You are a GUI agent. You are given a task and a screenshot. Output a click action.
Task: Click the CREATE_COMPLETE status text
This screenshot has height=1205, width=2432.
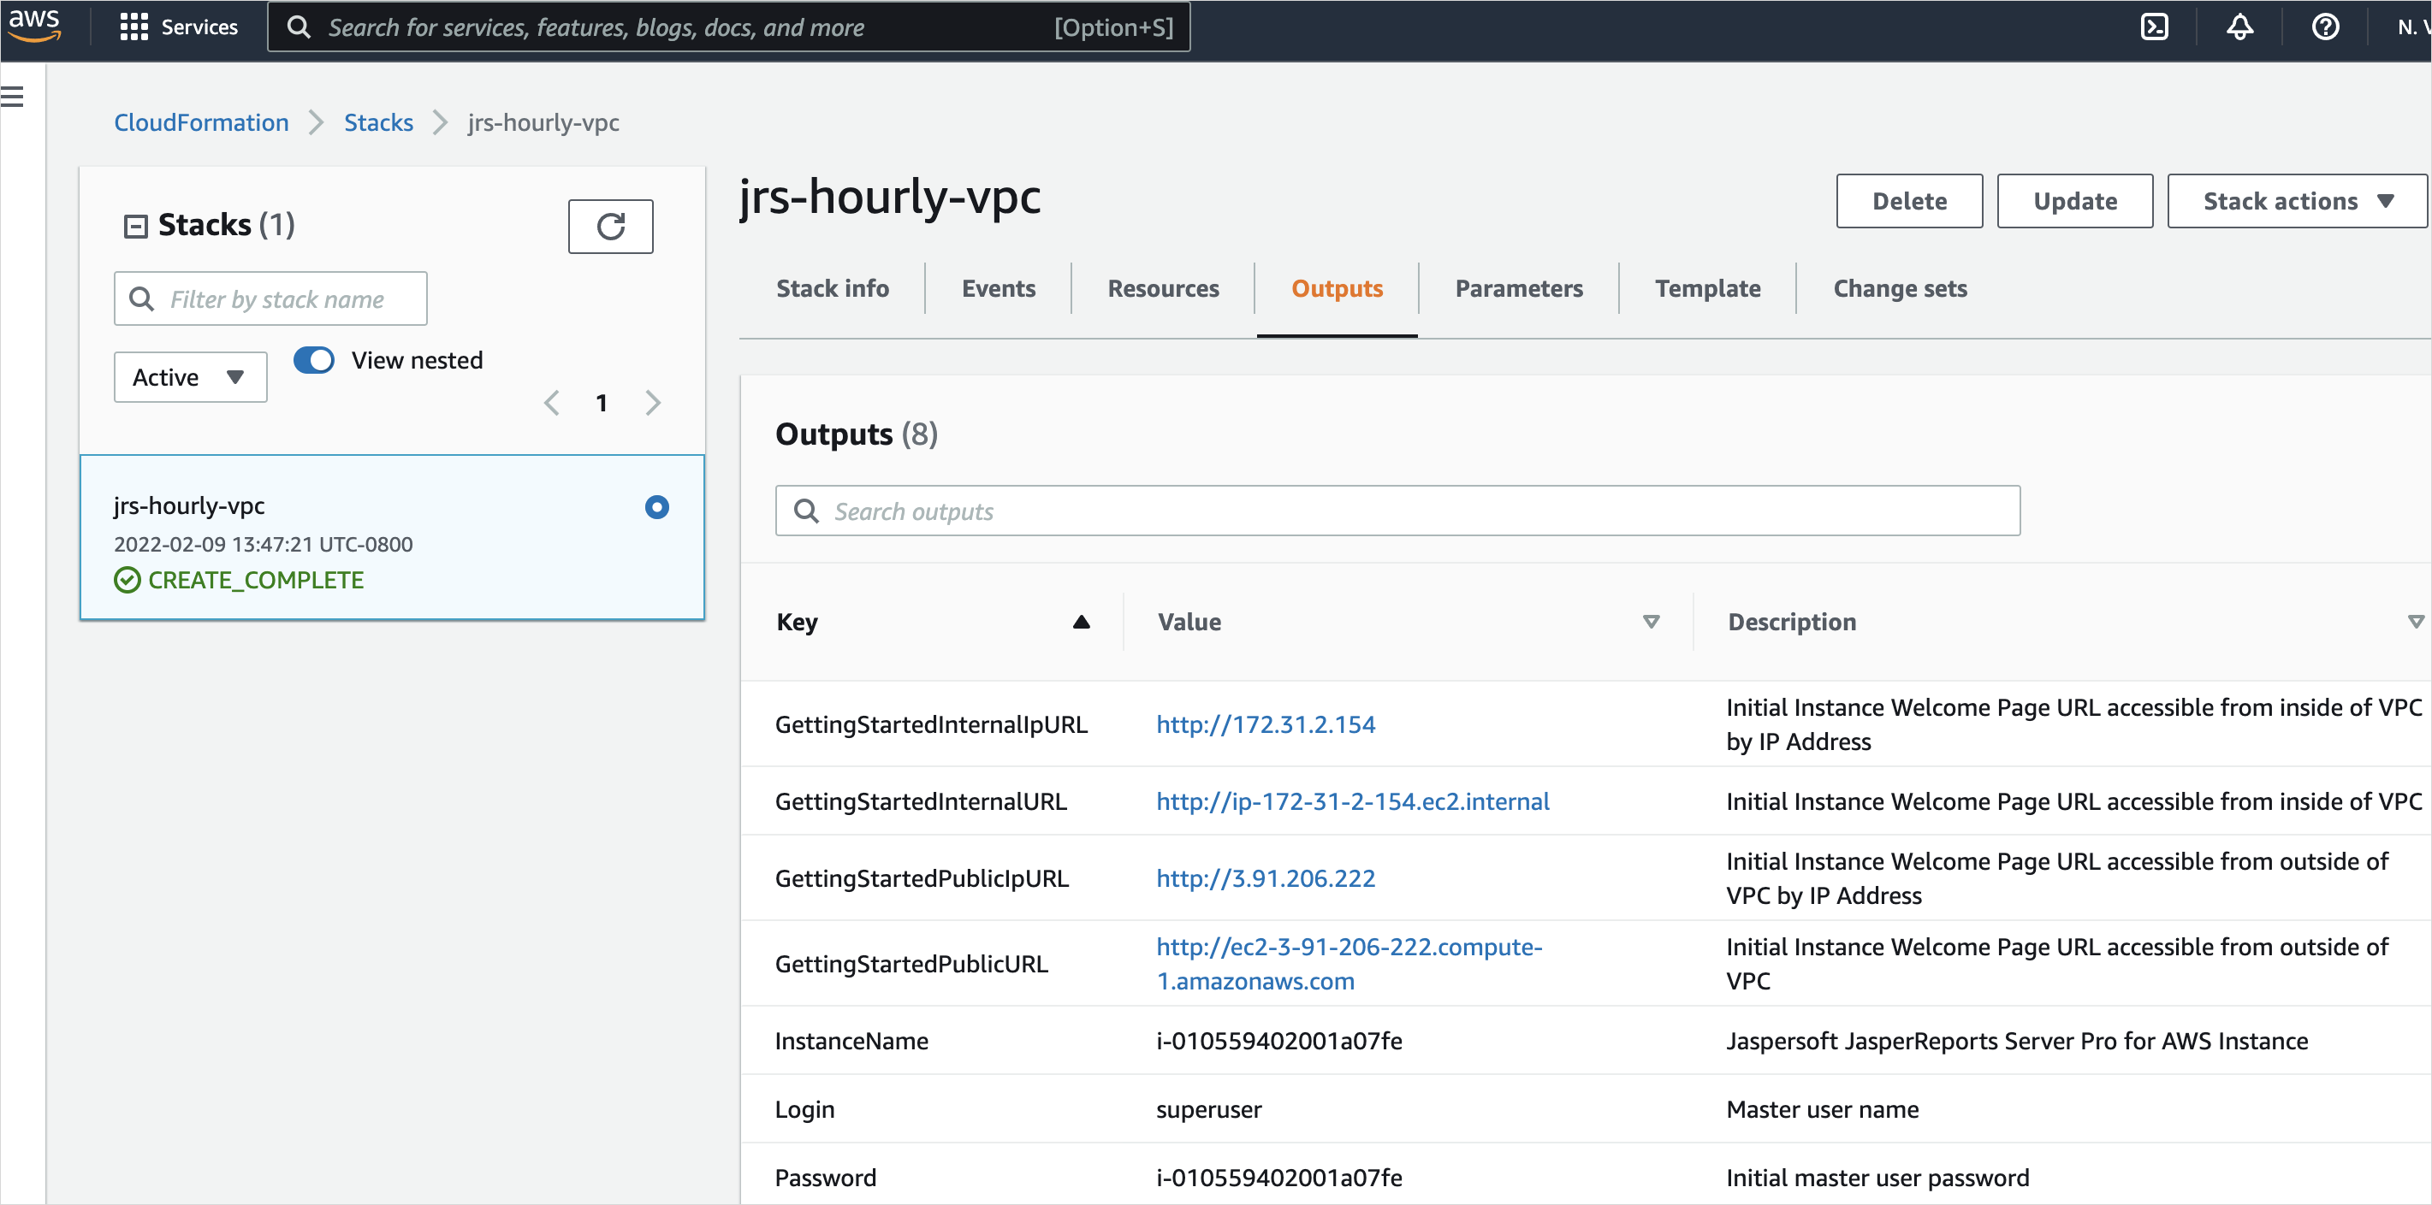255,581
